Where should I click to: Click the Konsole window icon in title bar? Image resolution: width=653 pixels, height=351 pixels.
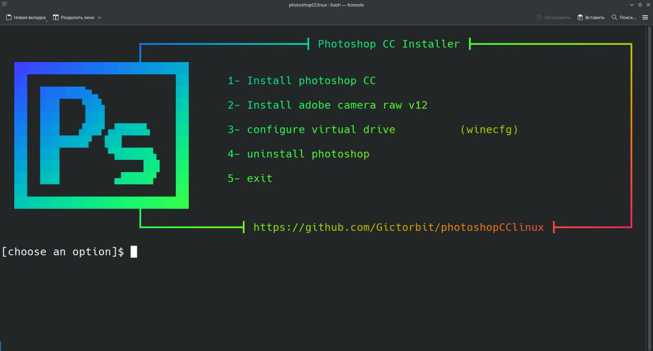(x=5, y=5)
